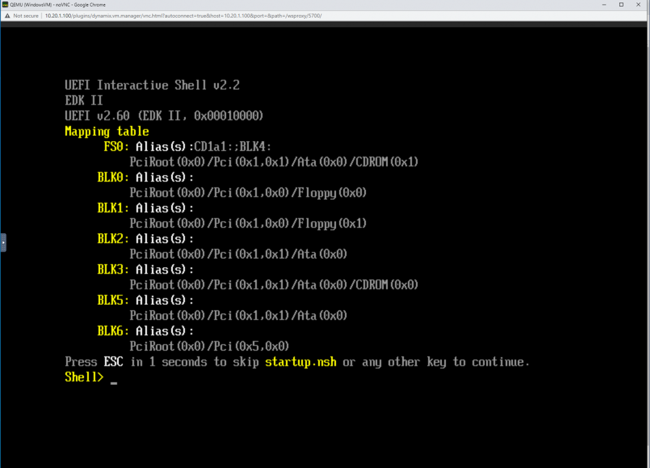Click the QEMU favicon in title bar
Screen dimensions: 650x468
5,5
